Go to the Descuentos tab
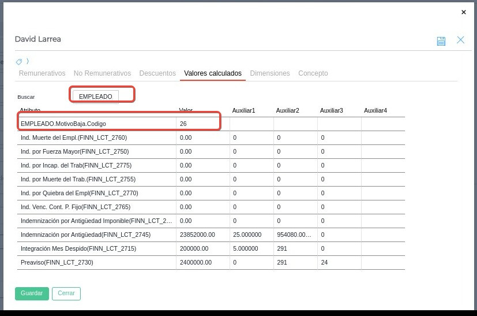This screenshot has width=477, height=316. (x=157, y=73)
